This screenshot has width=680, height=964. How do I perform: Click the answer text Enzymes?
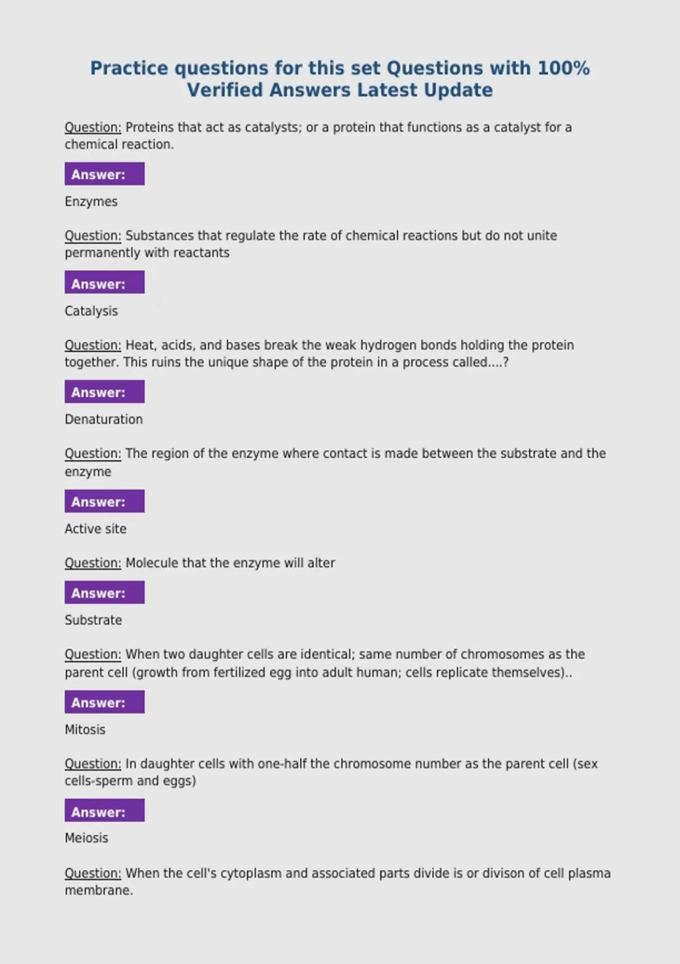[91, 202]
